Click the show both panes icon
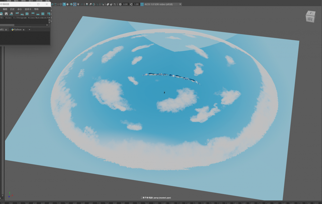This screenshot has width=322, height=204. pos(43,14)
